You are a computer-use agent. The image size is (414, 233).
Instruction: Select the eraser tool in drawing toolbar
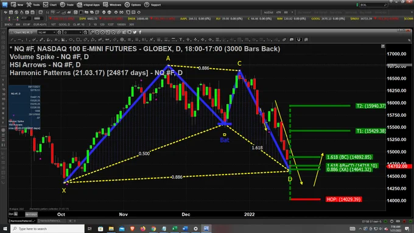click(284, 40)
